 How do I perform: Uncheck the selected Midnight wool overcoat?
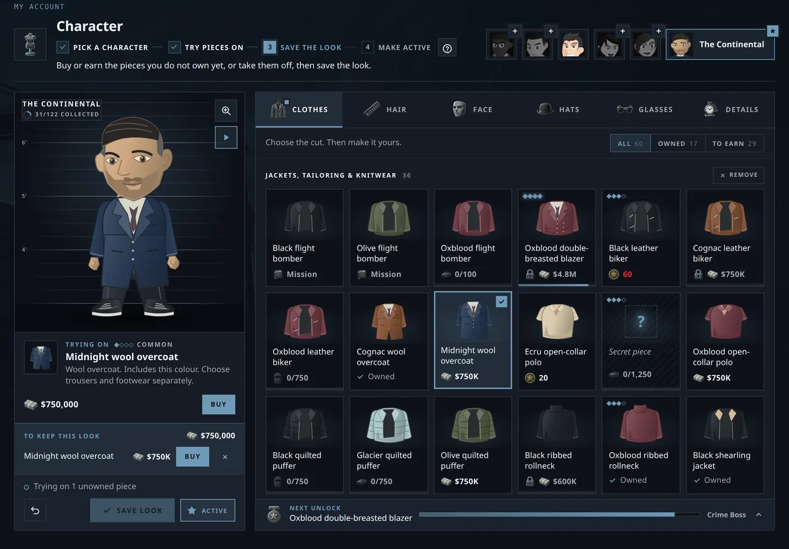(502, 302)
